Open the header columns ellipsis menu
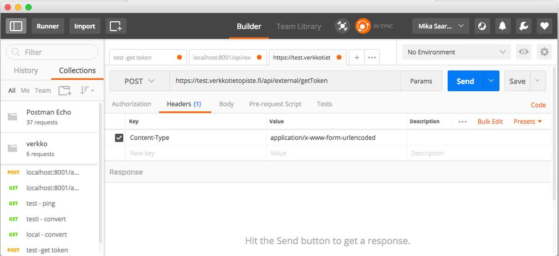 click(x=462, y=122)
